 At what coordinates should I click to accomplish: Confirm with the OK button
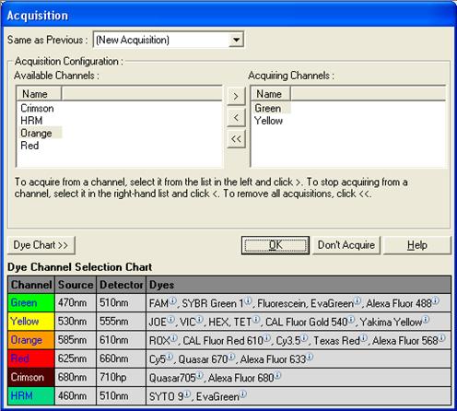click(x=275, y=245)
